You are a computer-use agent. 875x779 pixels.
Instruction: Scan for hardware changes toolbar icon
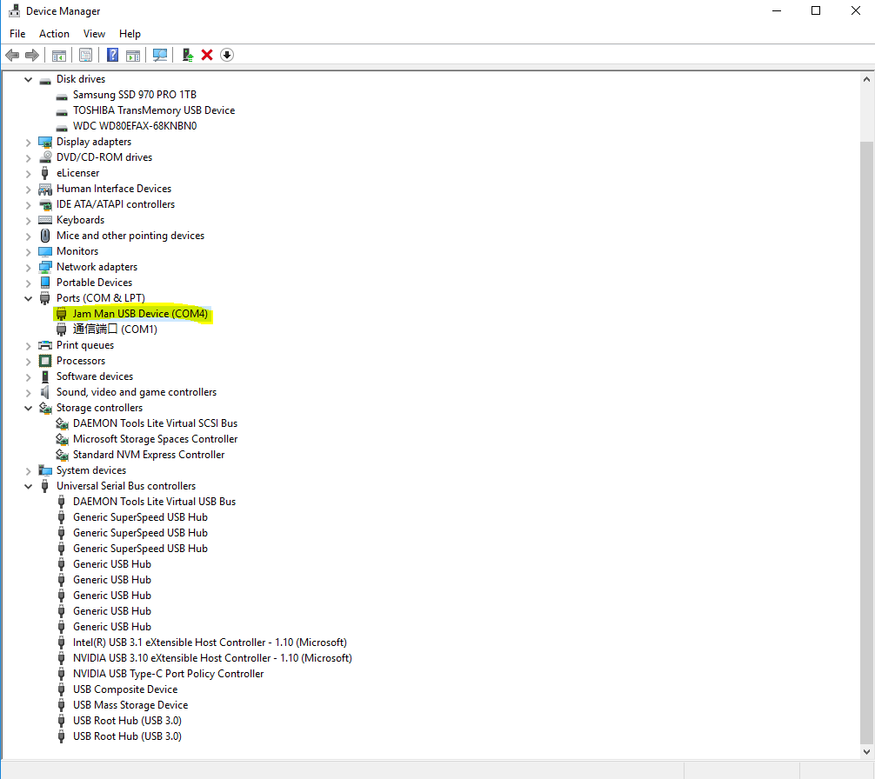click(x=160, y=55)
